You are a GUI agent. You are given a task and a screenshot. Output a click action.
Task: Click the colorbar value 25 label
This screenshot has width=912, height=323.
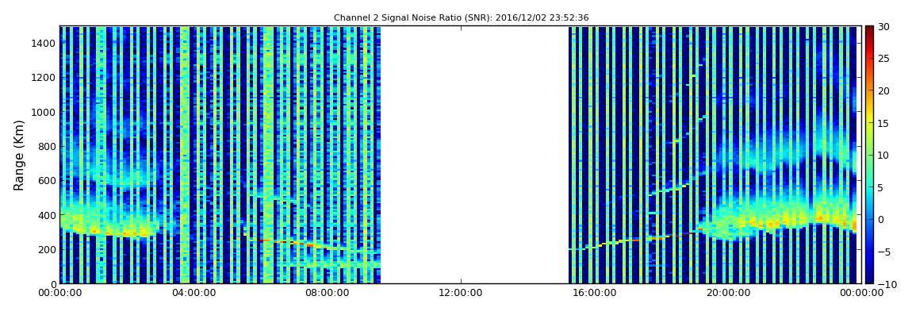[883, 58]
